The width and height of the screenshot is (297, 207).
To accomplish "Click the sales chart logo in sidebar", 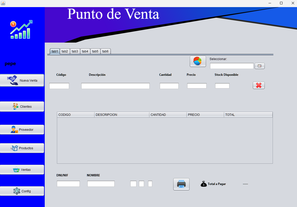I will [21, 29].
